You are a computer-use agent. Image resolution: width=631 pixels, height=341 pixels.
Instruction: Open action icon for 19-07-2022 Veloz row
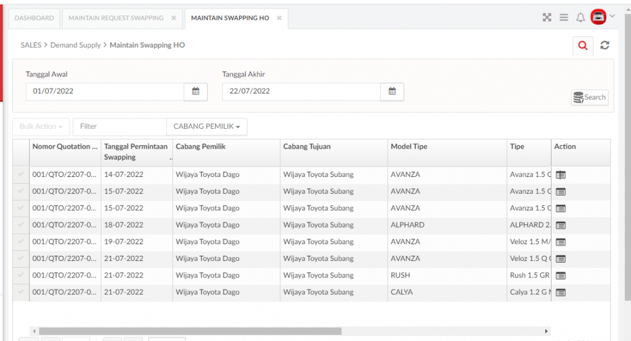(x=561, y=242)
